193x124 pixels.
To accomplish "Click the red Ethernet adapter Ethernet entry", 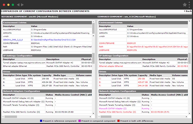I will [x=111, y=66].
